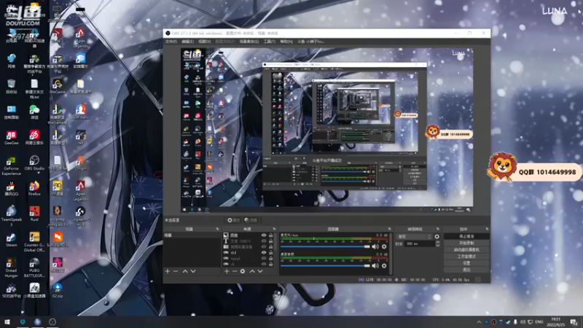Image resolution: width=583 pixels, height=328 pixels.
Task: Open the scene transition type dropdown
Action: coord(415,236)
